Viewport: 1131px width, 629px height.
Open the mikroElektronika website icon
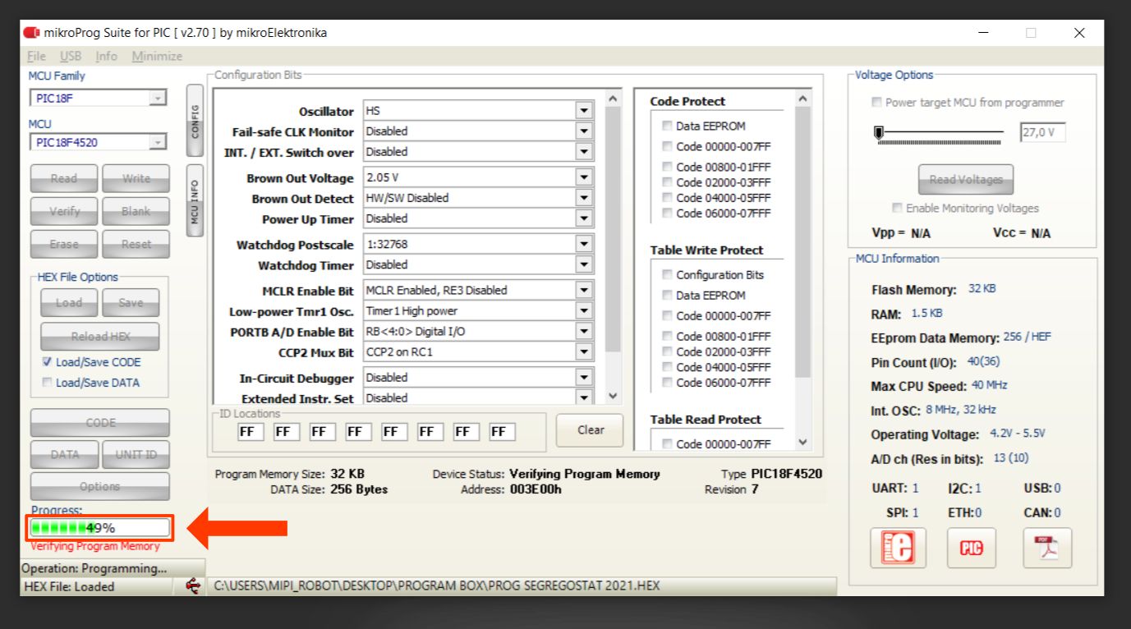click(899, 548)
